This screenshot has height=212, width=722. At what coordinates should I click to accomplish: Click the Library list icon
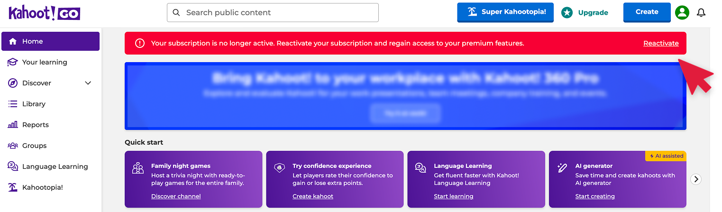[x=13, y=104]
